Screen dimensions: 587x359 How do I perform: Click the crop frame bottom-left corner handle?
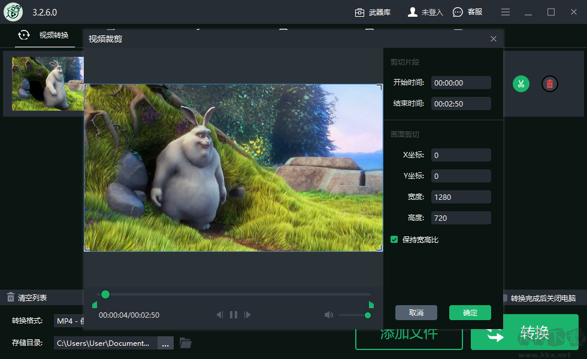(87, 248)
